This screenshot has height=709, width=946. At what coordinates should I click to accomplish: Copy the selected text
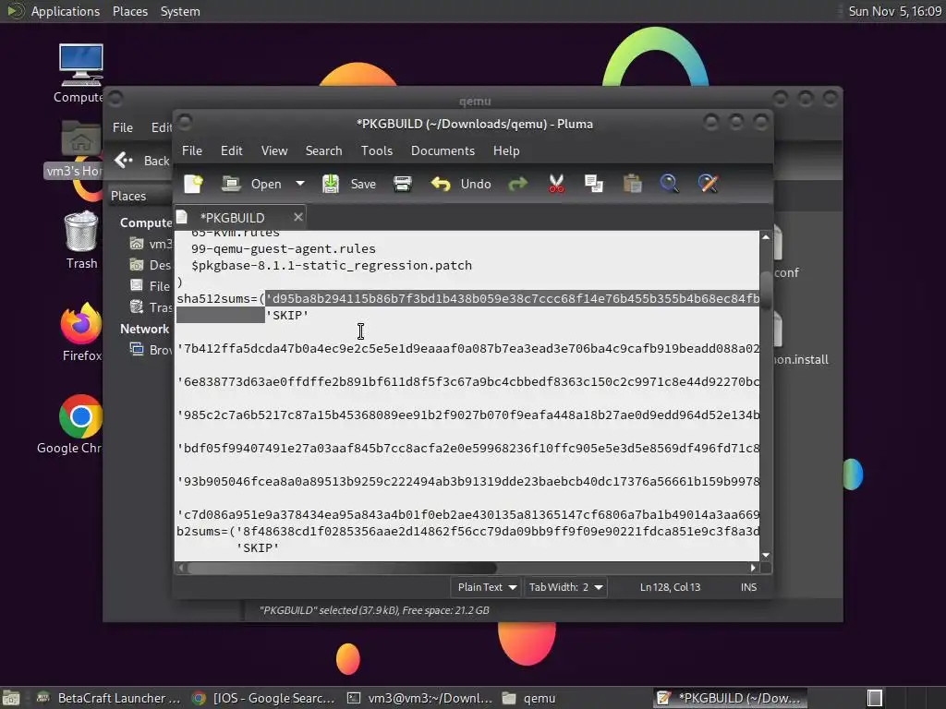pos(594,184)
